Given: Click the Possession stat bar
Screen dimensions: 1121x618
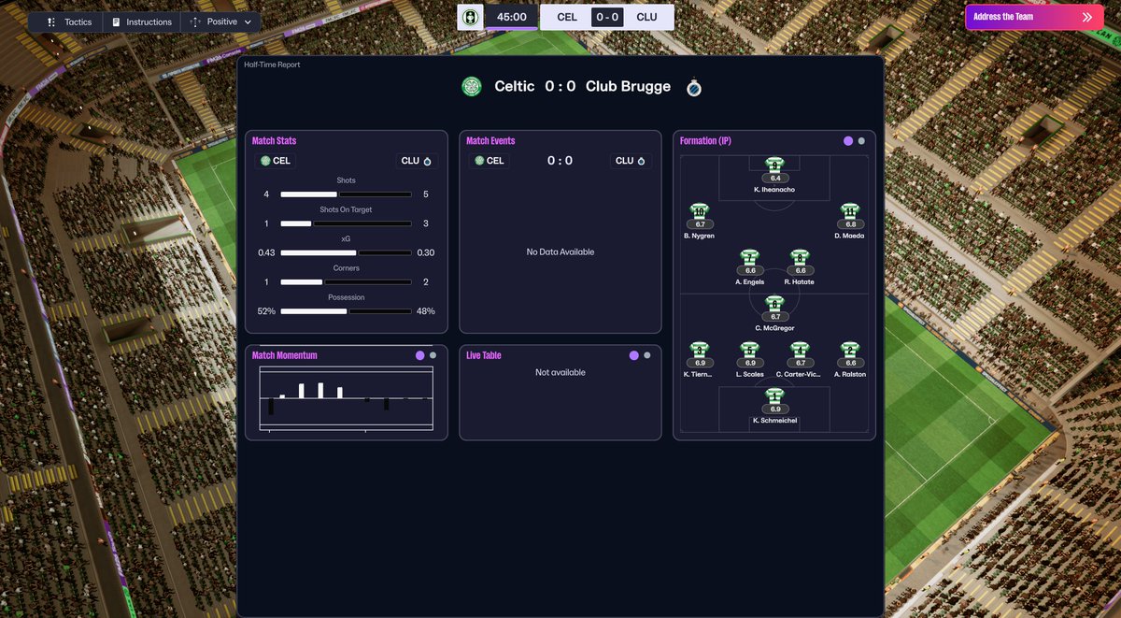Looking at the screenshot, I should (346, 311).
